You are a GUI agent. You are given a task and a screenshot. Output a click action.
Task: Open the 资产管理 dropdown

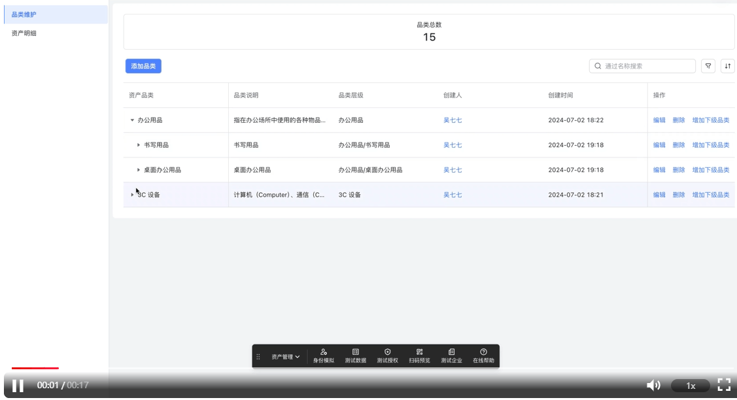click(285, 357)
